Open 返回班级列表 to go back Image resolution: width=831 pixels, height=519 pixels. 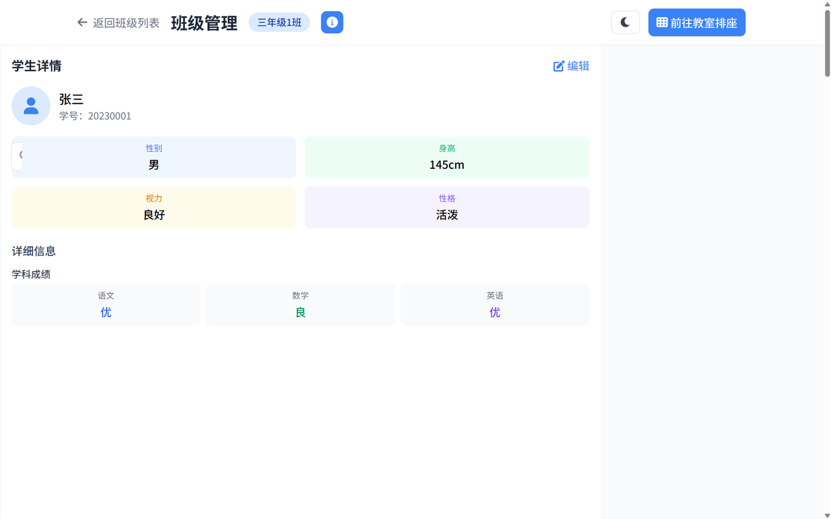pos(125,21)
